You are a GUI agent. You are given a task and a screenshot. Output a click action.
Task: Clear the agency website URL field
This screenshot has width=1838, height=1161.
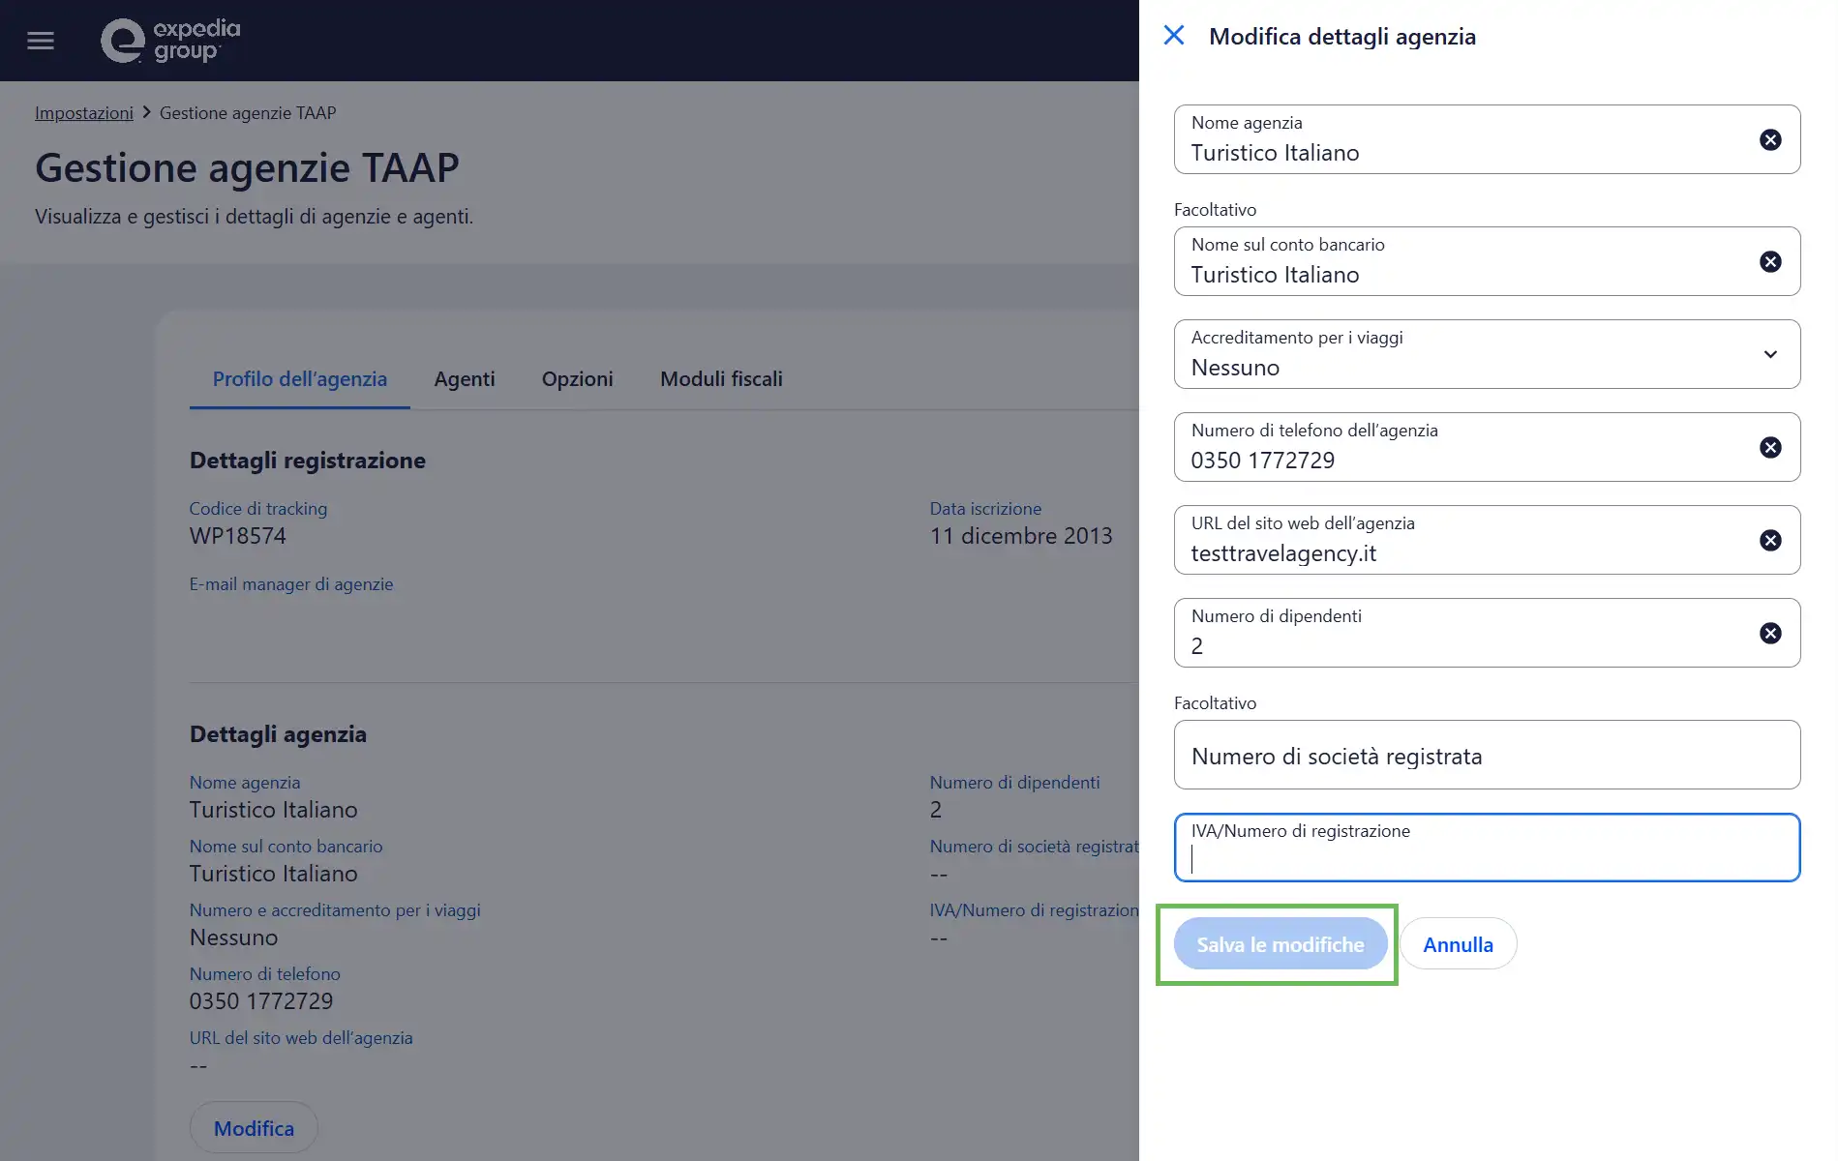[x=1769, y=541]
